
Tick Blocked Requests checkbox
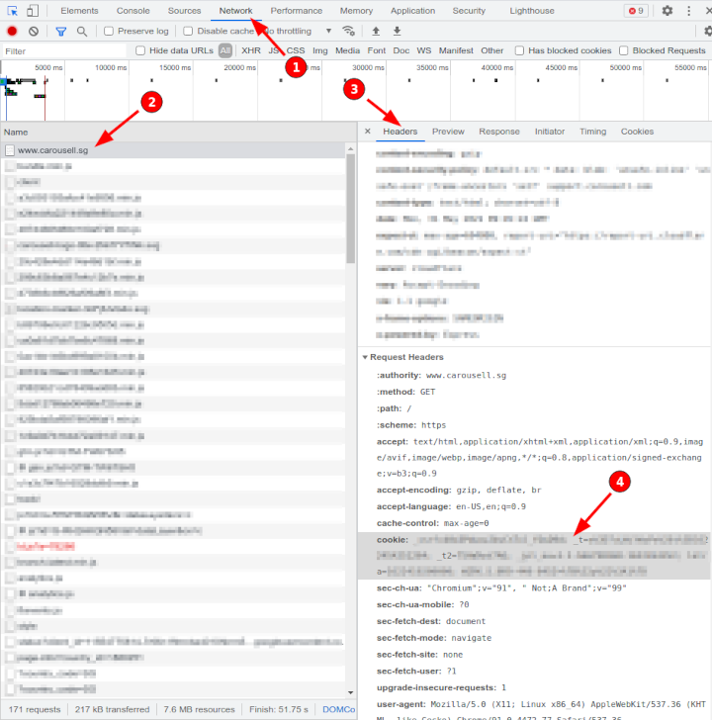coord(623,50)
